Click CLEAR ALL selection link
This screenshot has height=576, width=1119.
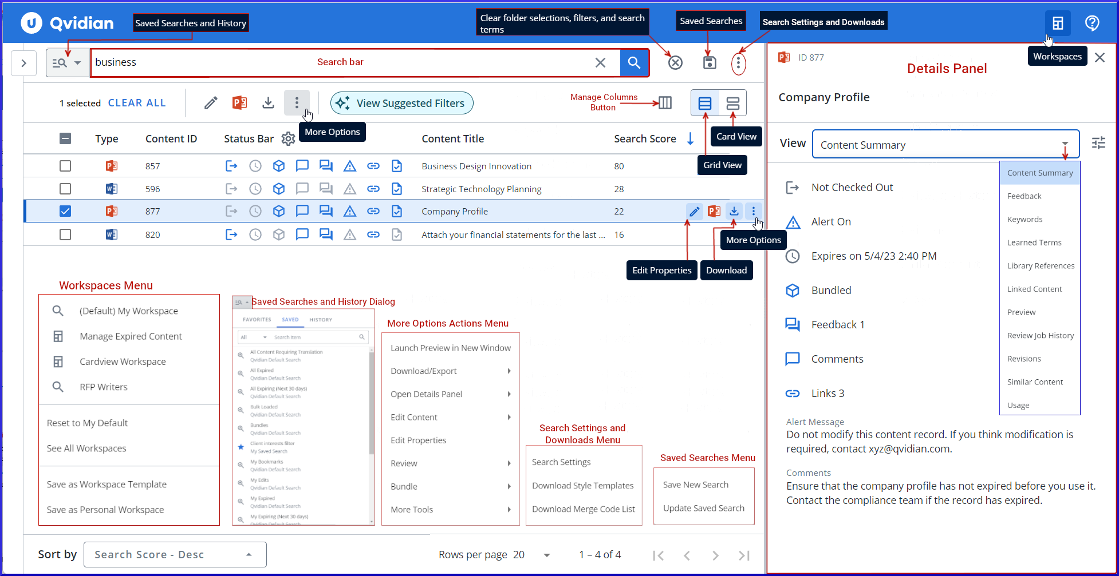pyautogui.click(x=137, y=103)
